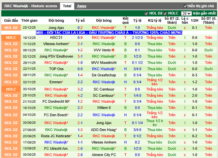Select the Vitesse Arnhem* home team on 11/12/25
218x158 pixels.
point(56,44)
